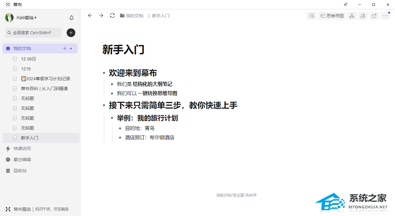
Task: Click the bullet of 欢迎来到幕布
Action: point(104,73)
